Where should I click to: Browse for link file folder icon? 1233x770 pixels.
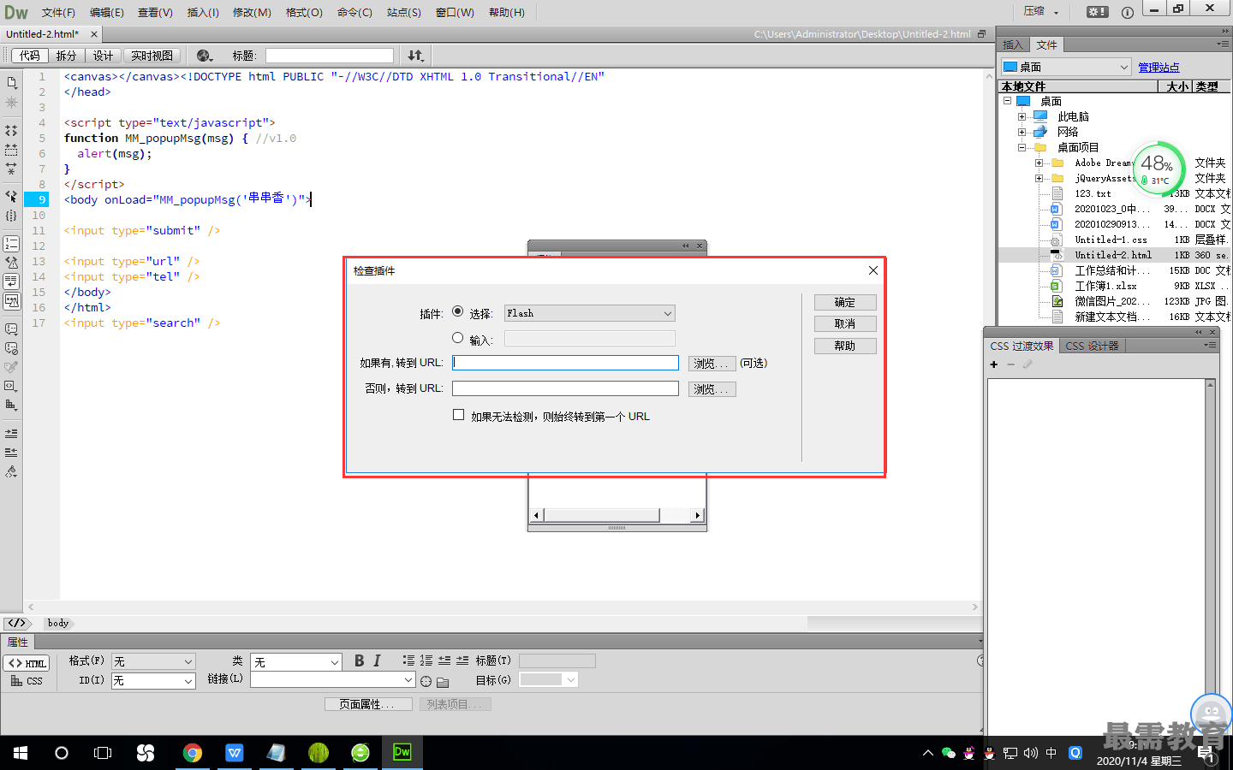[443, 682]
